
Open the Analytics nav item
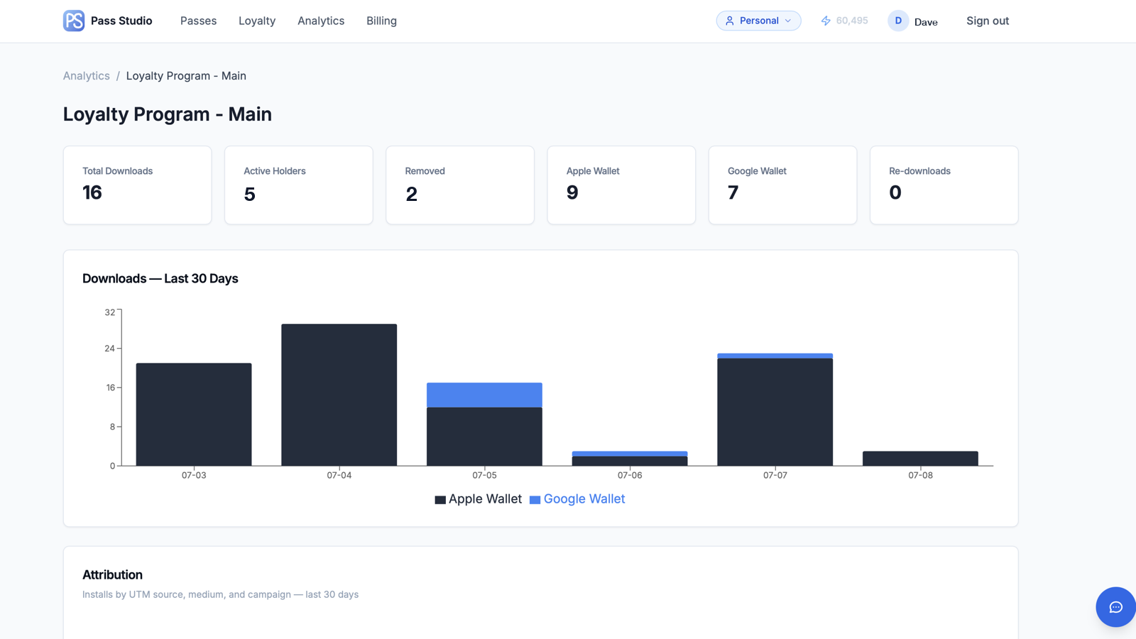(x=321, y=21)
